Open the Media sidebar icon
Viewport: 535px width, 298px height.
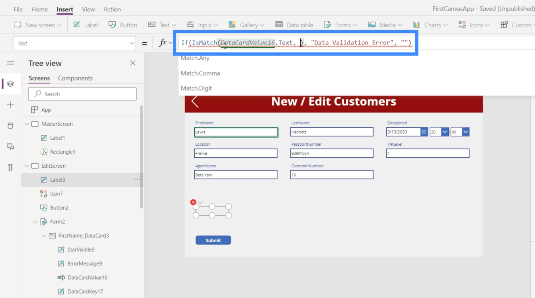pyautogui.click(x=11, y=147)
